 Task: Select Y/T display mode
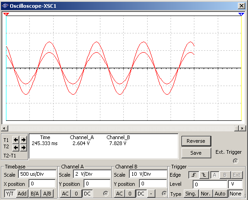pyautogui.click(x=10, y=194)
